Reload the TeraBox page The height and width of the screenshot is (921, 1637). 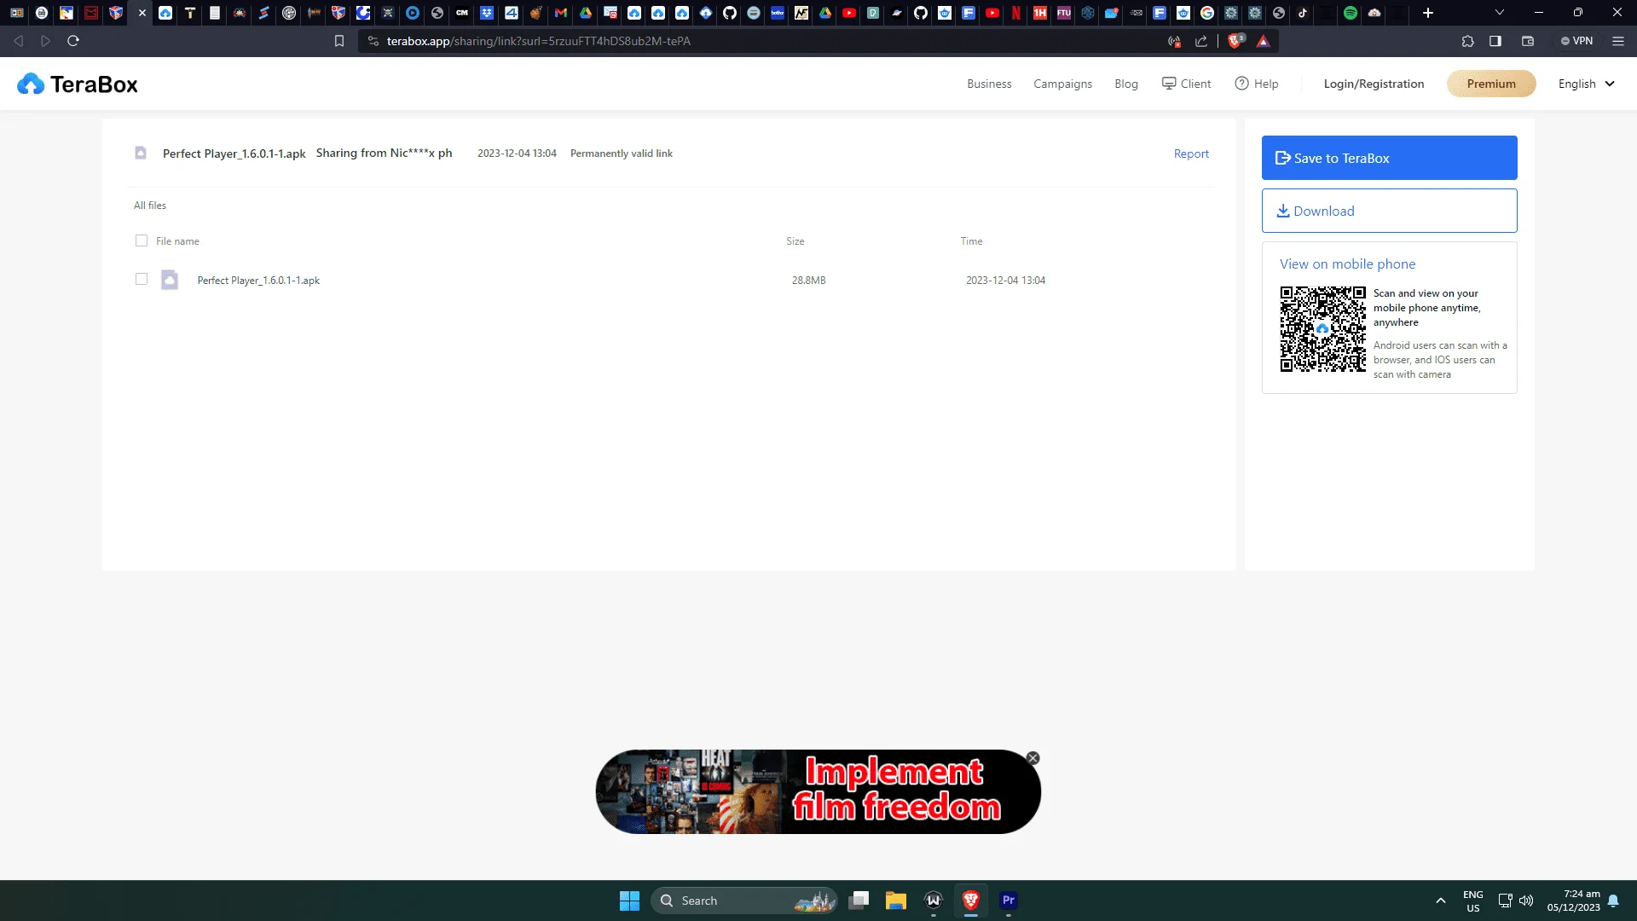[73, 41]
